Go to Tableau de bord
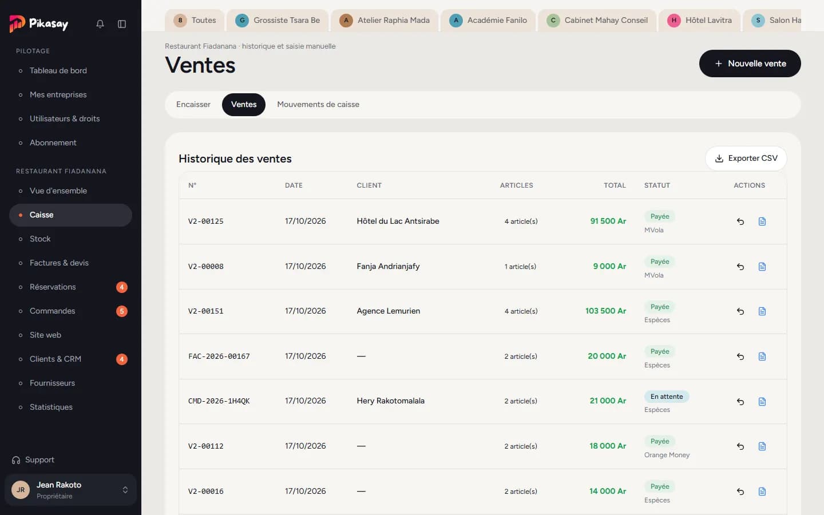Viewport: 824px width, 515px height. [x=70, y=71]
